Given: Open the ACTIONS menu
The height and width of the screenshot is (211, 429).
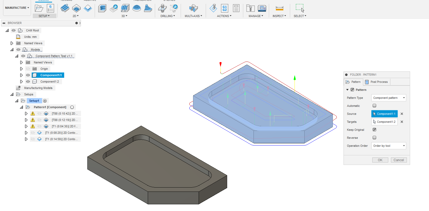Looking at the screenshot, I should 224,16.
